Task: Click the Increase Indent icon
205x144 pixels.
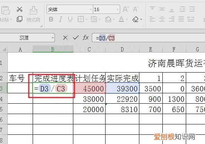Action: coord(192,9)
